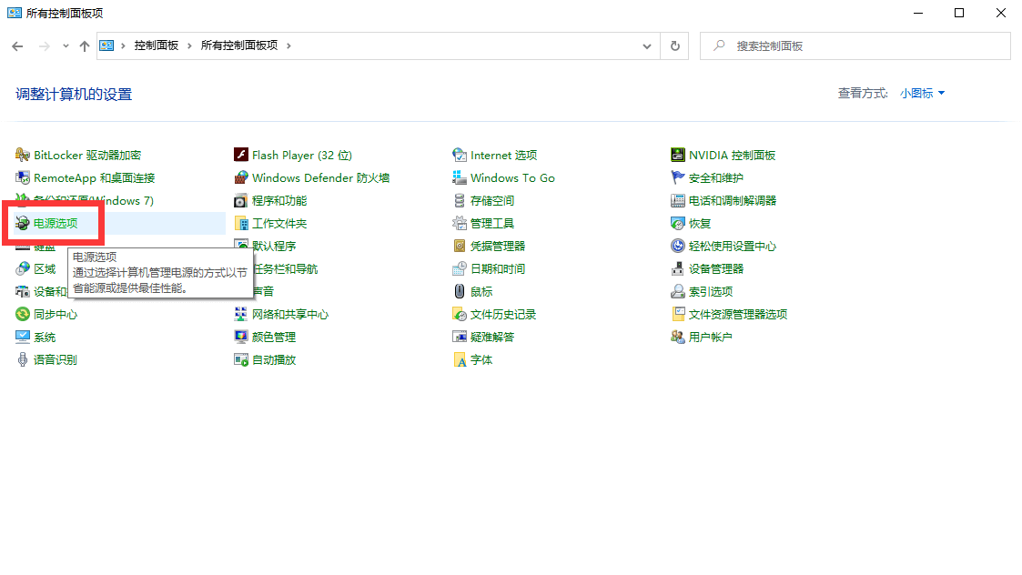
Task: Open 程序和功能 icon
Action: (x=241, y=201)
